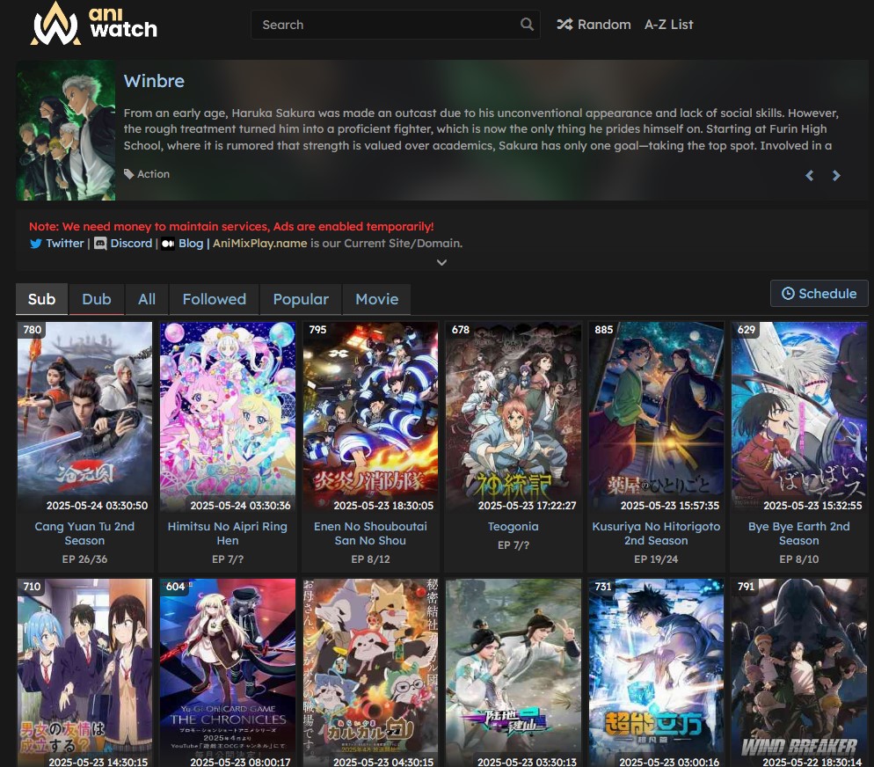874x767 pixels.
Task: Open the Followed tab
Action: pyautogui.click(x=214, y=299)
